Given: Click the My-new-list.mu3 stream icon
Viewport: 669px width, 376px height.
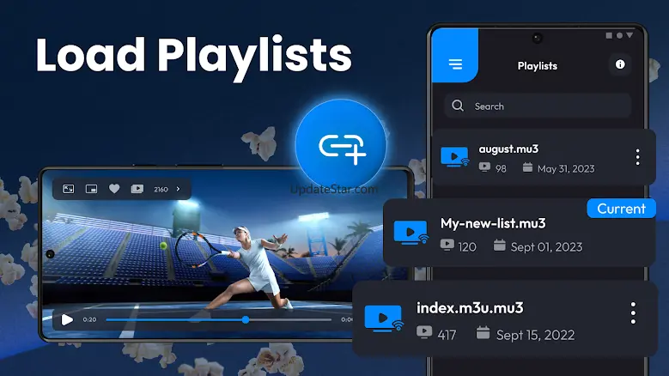Looking at the screenshot, I should click(411, 233).
